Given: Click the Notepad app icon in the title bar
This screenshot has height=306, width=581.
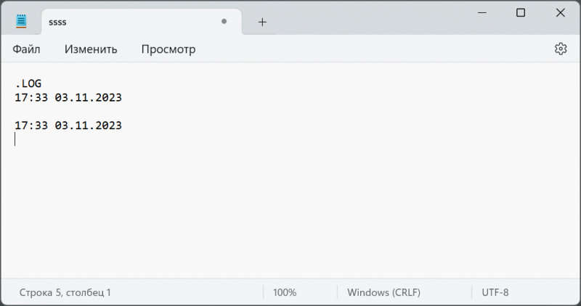Looking at the screenshot, I should pyautogui.click(x=22, y=22).
